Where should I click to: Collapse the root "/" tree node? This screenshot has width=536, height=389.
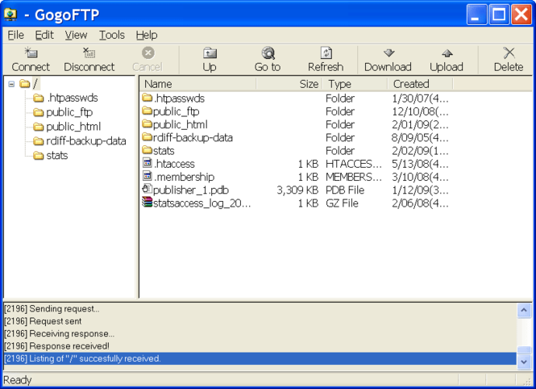(11, 84)
